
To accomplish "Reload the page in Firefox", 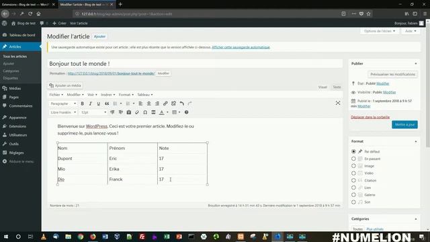I will (30, 13).
